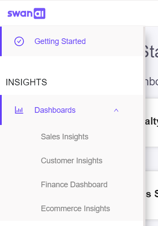Click purple indicator bar beside Dashboards
The image size is (158, 226).
tap(1, 110)
